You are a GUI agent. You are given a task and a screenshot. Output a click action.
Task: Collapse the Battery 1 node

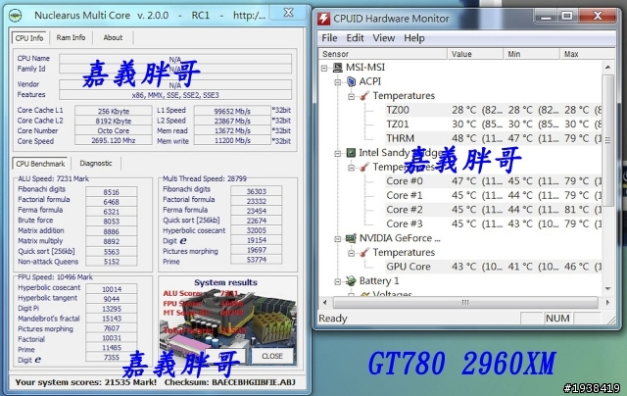tap(338, 281)
